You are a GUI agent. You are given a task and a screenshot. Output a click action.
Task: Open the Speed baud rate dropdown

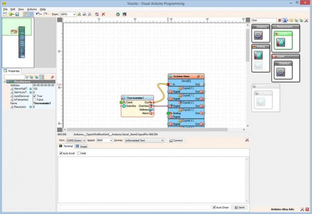[x=110, y=141]
